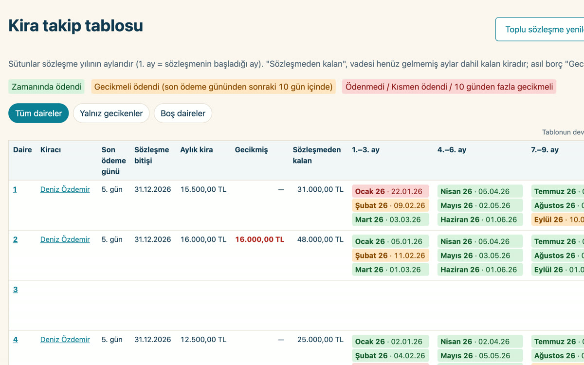The image size is (584, 365).
Task: Click the Kiracı column header
Action: pyautogui.click(x=51, y=150)
